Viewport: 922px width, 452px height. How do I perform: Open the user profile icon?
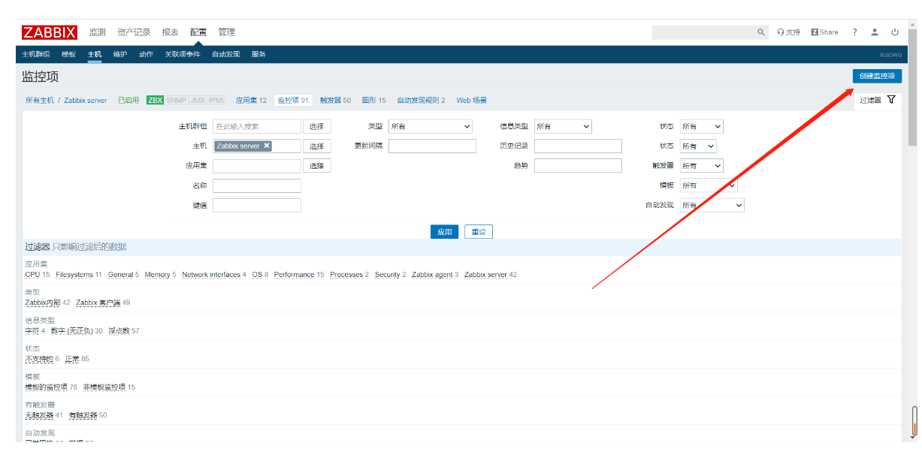coord(875,32)
